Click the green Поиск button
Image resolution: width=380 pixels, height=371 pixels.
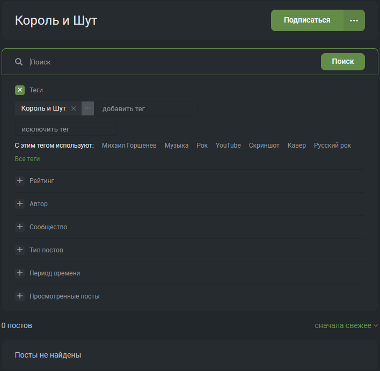(x=342, y=62)
